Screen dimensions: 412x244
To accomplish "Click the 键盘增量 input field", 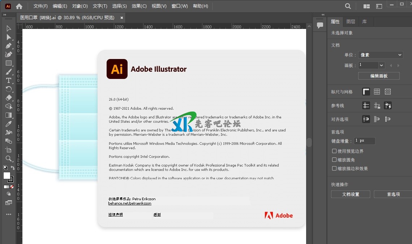I will click(364, 140).
